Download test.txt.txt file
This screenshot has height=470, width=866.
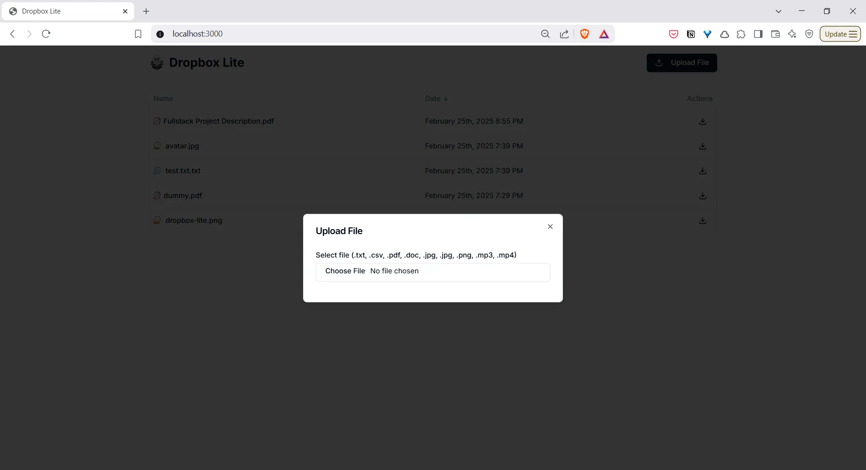pos(703,171)
